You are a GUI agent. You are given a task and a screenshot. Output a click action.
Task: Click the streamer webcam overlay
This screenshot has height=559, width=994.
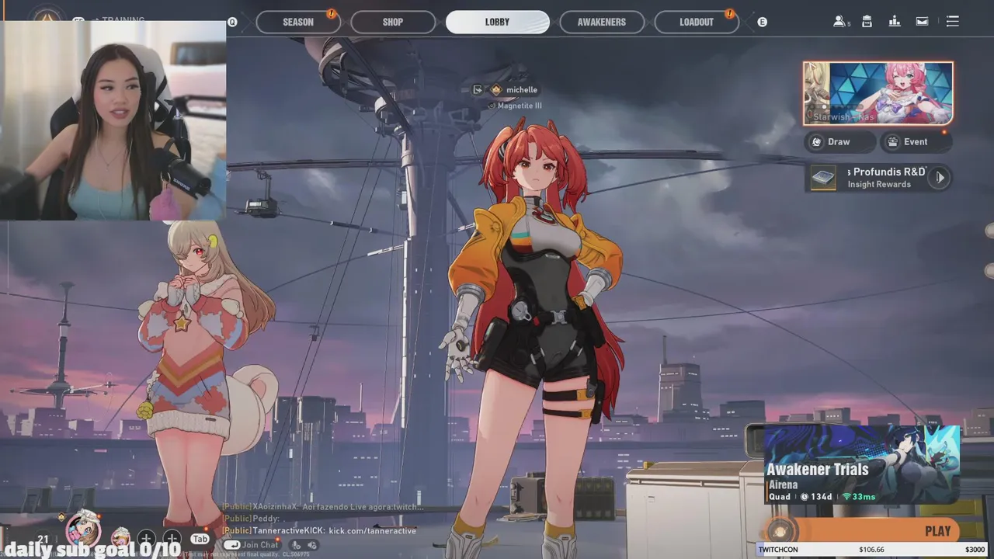click(113, 120)
